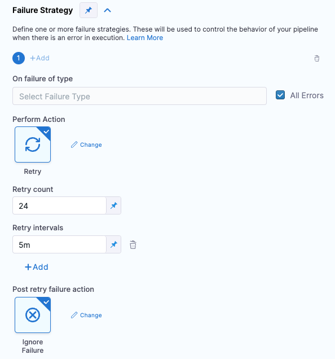
Task: Add another retry interval
Action: [37, 267]
